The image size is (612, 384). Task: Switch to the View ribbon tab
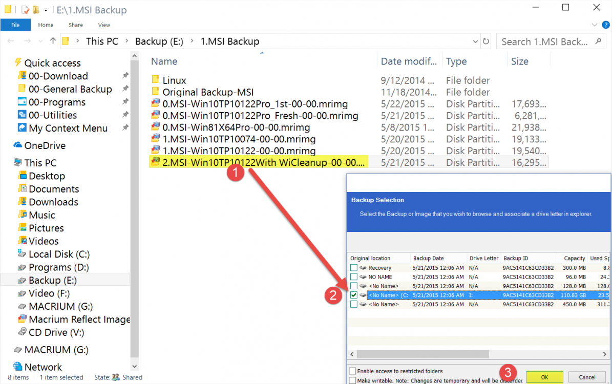[x=104, y=25]
